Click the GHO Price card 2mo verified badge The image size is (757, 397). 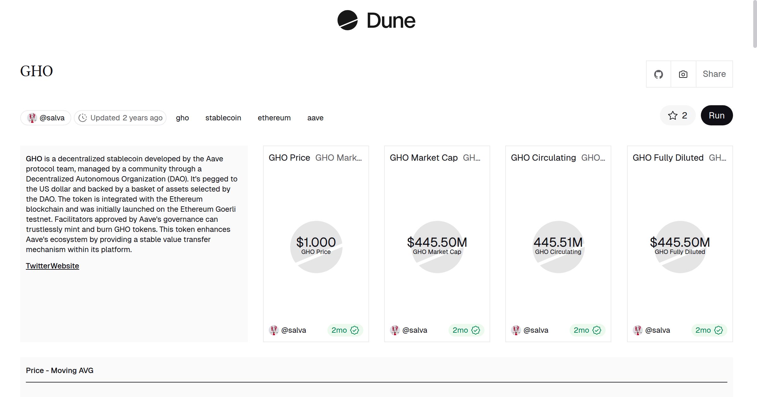[x=345, y=330]
